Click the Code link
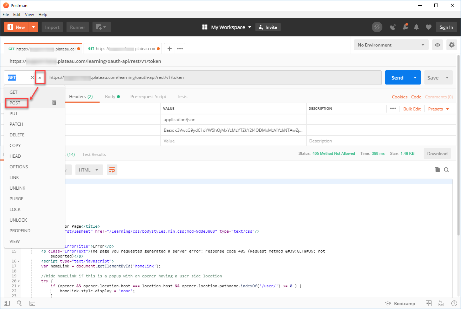This screenshot has width=461, height=309. [x=416, y=97]
